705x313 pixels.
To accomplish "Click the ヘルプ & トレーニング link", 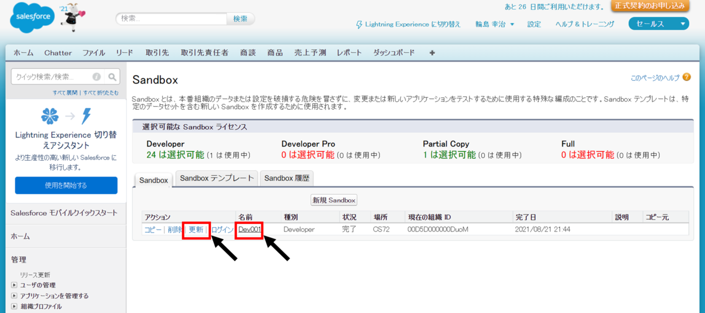I will pos(585,24).
